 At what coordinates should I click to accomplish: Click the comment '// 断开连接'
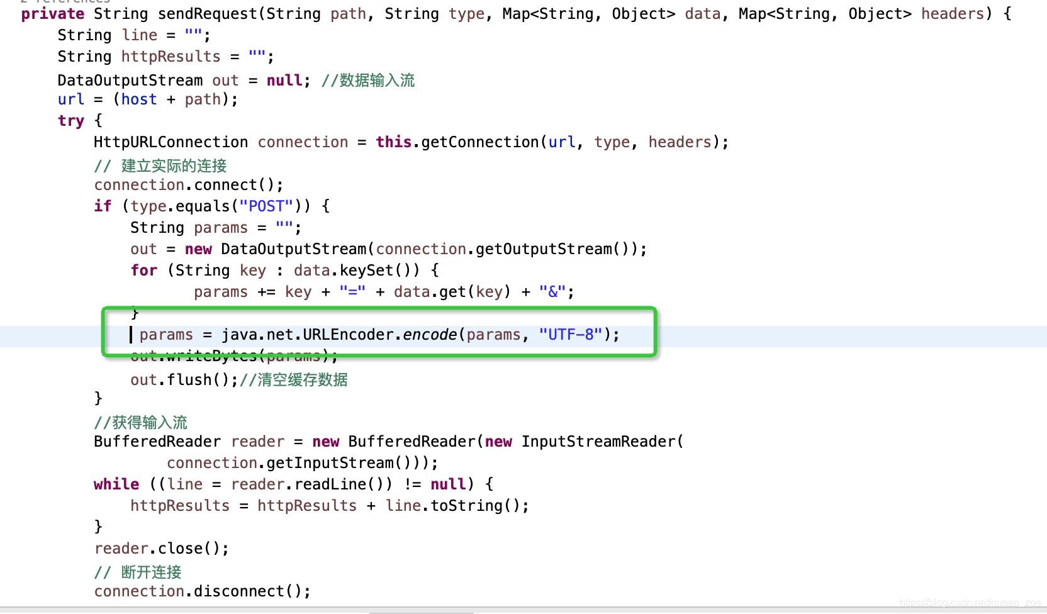point(138,572)
